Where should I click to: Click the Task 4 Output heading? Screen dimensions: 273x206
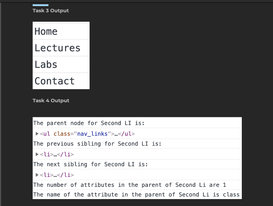click(x=51, y=101)
